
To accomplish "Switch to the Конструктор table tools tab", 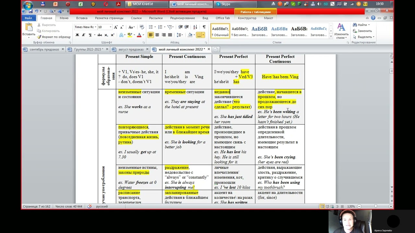I will pyautogui.click(x=247, y=18).
